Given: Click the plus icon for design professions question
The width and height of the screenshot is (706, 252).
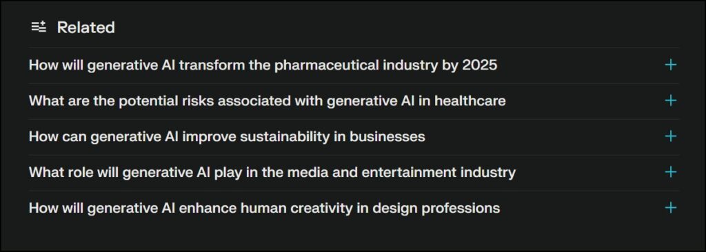Looking at the screenshot, I should tap(670, 207).
